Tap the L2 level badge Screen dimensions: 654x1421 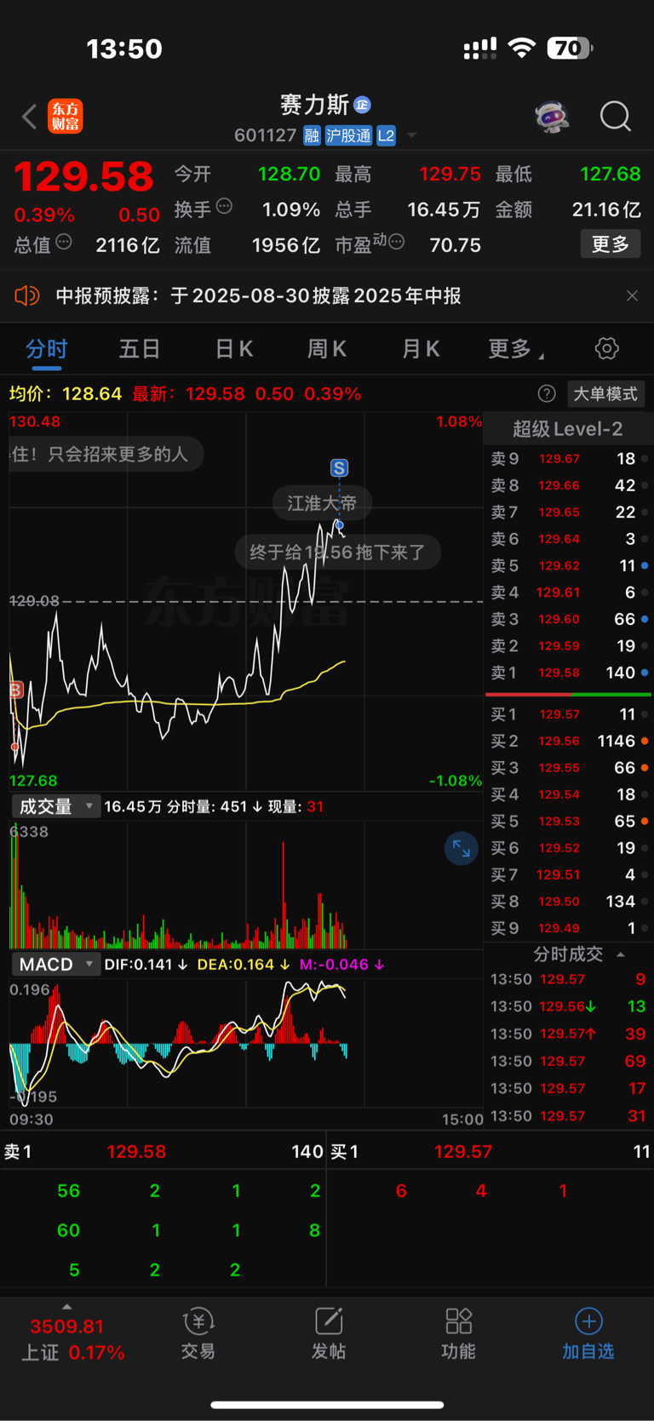point(386,135)
